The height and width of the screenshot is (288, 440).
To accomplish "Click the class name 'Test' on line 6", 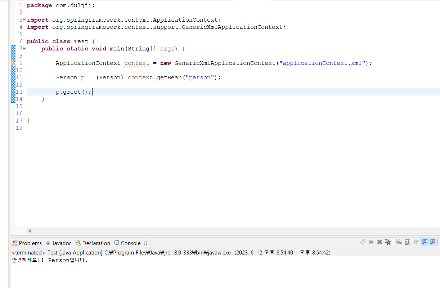I will pyautogui.click(x=81, y=41).
